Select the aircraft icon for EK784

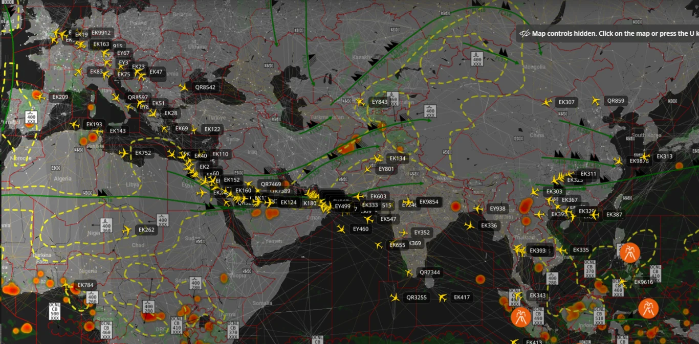pos(65,285)
